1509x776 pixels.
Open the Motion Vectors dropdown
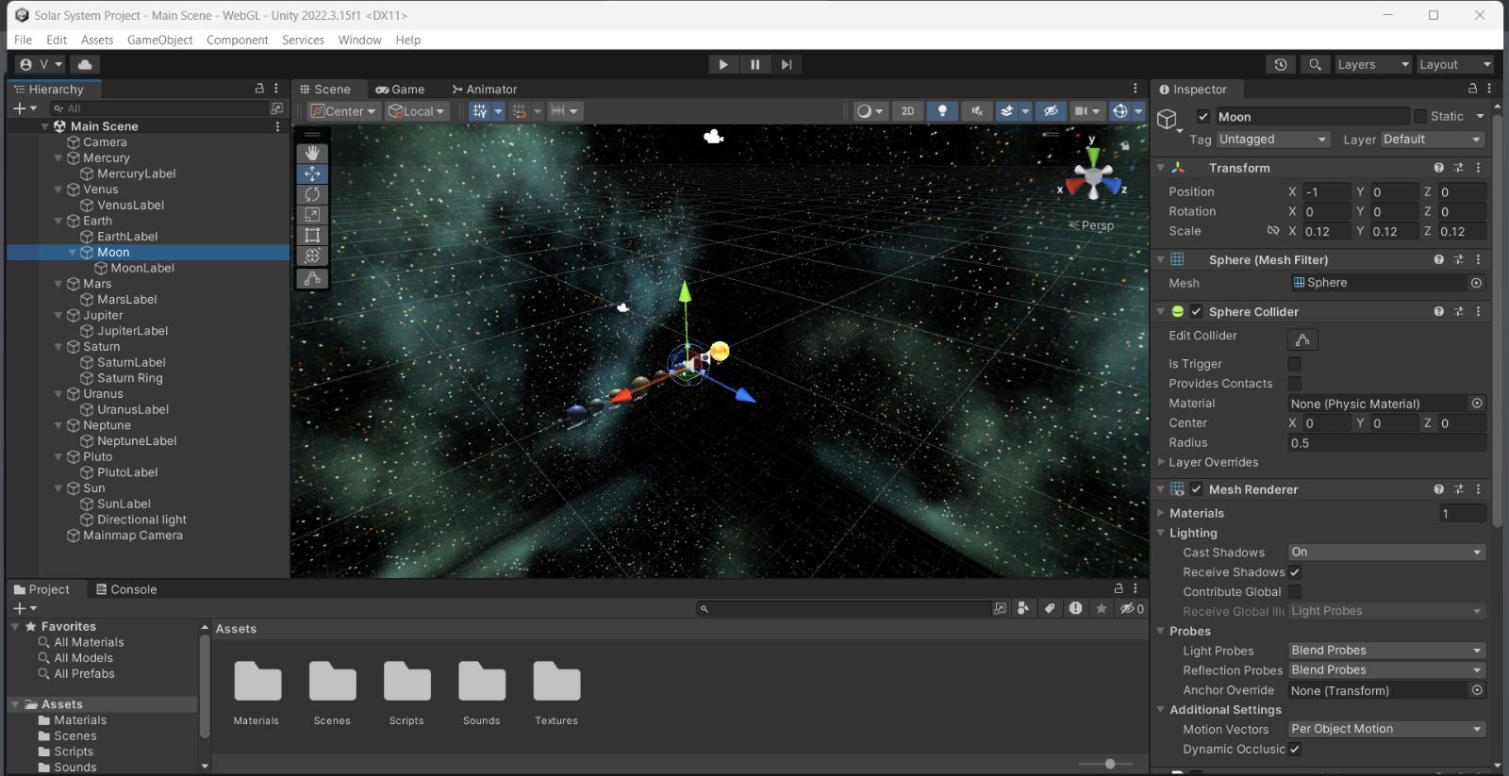tap(1386, 729)
